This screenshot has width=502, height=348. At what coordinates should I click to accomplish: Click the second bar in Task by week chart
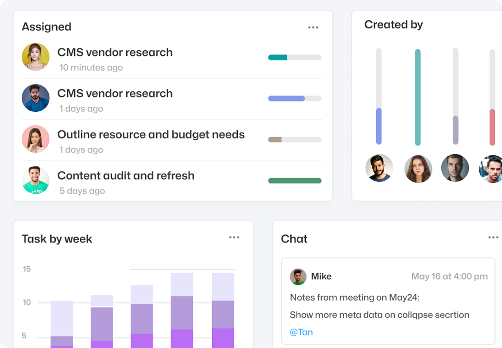coord(102,322)
